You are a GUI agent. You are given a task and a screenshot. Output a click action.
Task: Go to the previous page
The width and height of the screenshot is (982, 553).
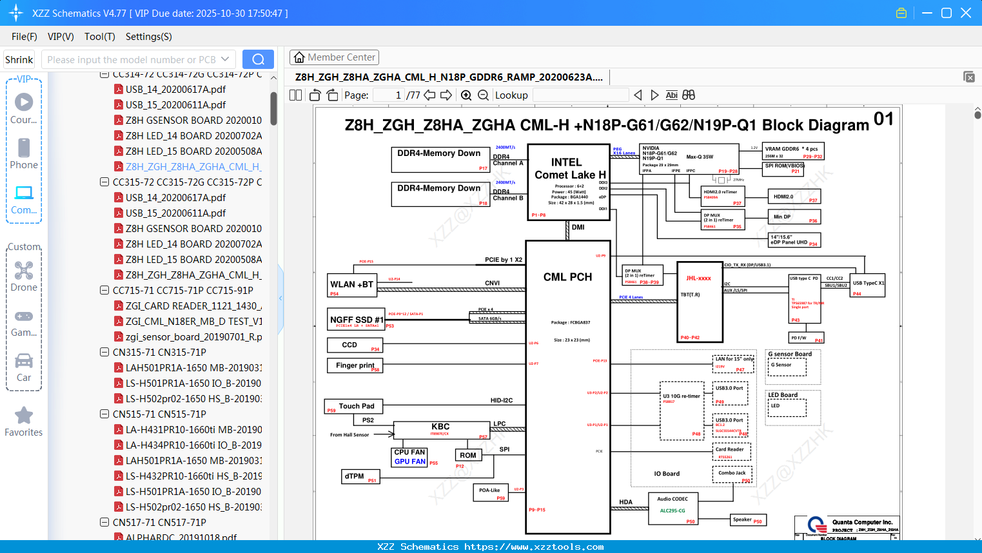point(429,95)
